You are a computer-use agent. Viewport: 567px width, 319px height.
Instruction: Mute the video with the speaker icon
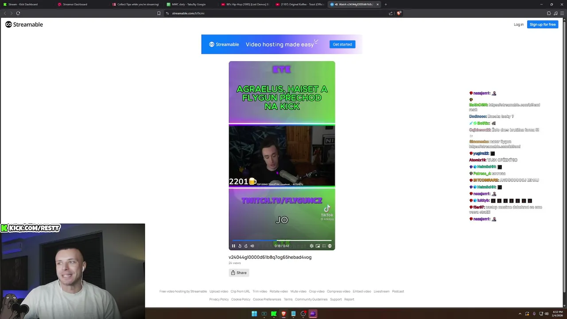(252, 246)
